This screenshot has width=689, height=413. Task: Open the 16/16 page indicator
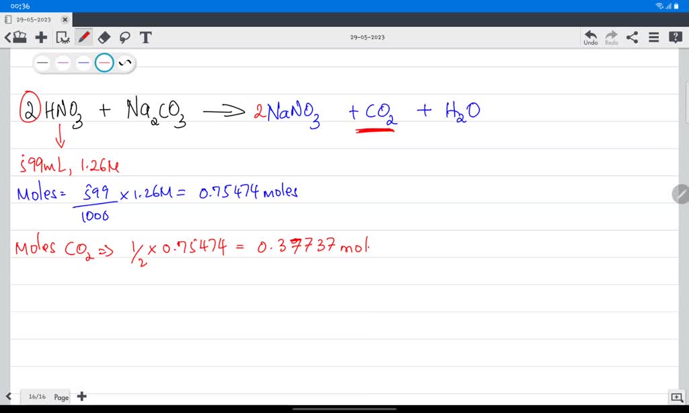[x=36, y=397]
